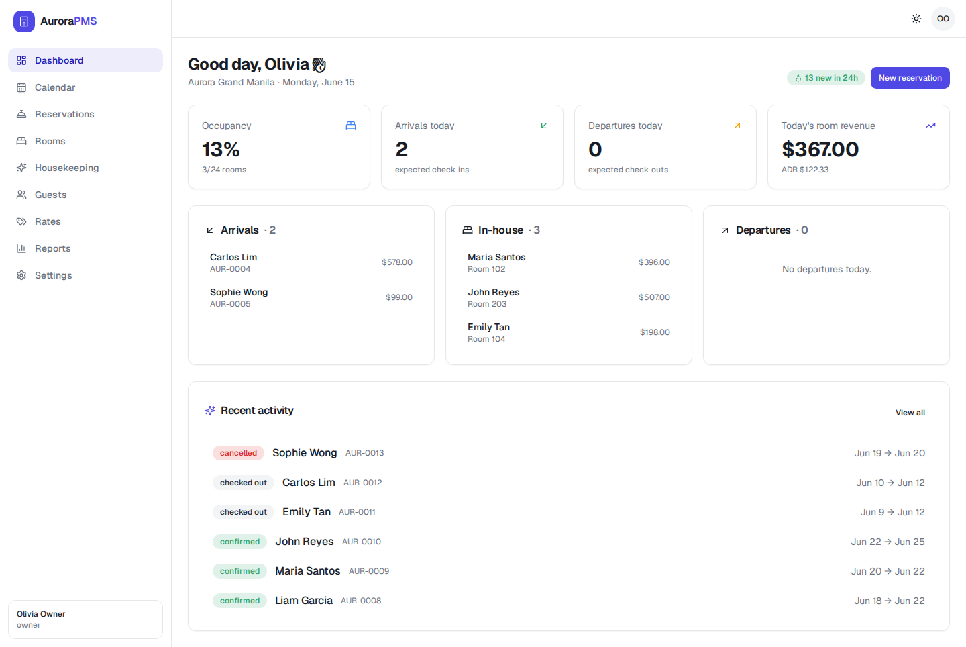Open Emily Tan in-house Room 104
966x647 pixels.
click(569, 332)
